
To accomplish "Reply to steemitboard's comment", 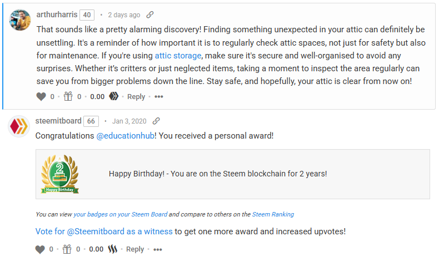I will tap(135, 249).
